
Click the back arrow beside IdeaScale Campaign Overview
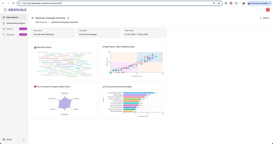[x=33, y=18]
